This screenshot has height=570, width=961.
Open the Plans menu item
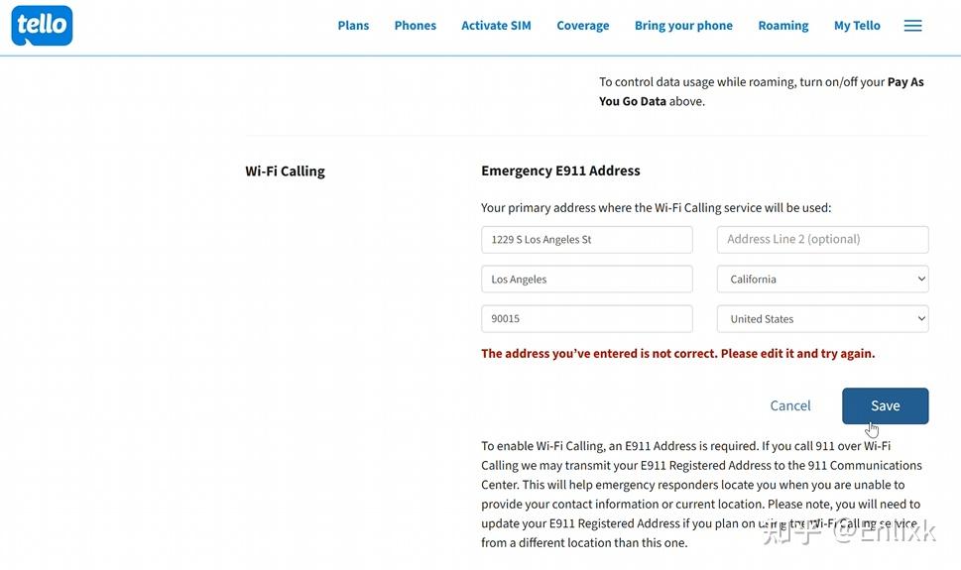coord(353,26)
